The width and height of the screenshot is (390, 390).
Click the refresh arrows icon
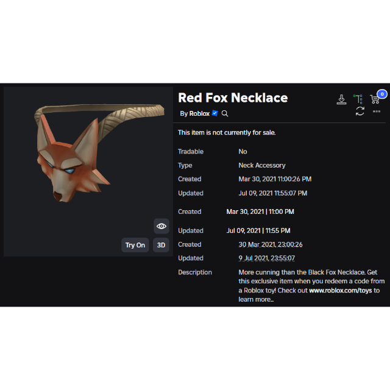pos(360,111)
